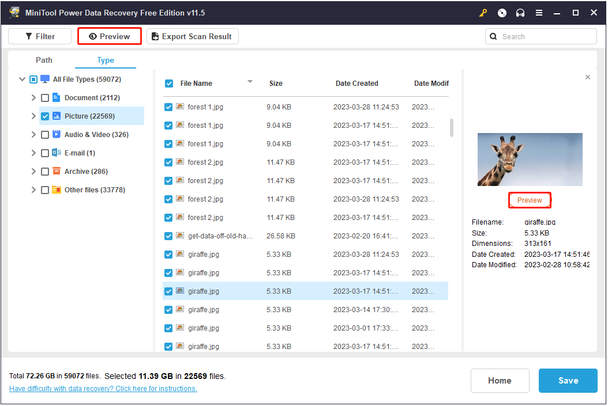The height and width of the screenshot is (406, 608).
Task: Click the Audio & Video category icon
Action: (x=56, y=134)
